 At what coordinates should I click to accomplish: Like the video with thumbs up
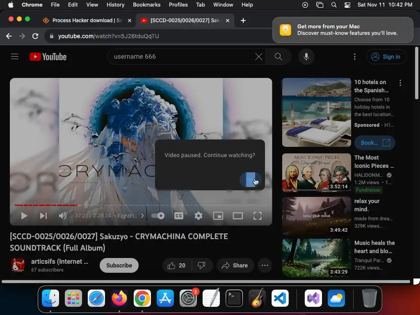(x=176, y=265)
